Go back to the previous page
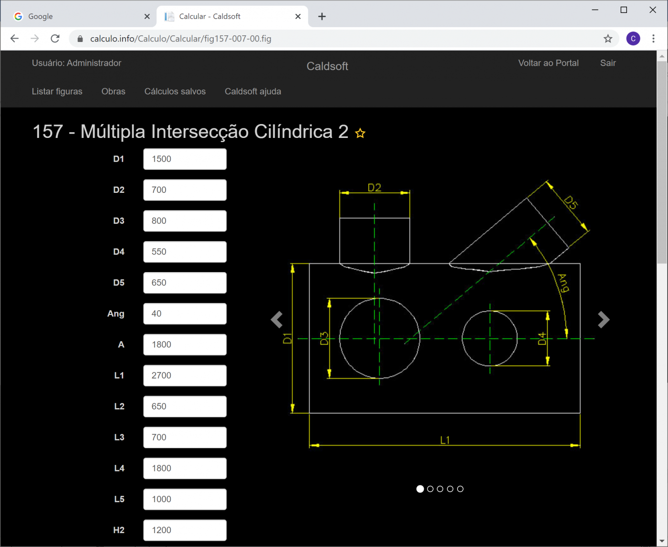 click(14, 39)
